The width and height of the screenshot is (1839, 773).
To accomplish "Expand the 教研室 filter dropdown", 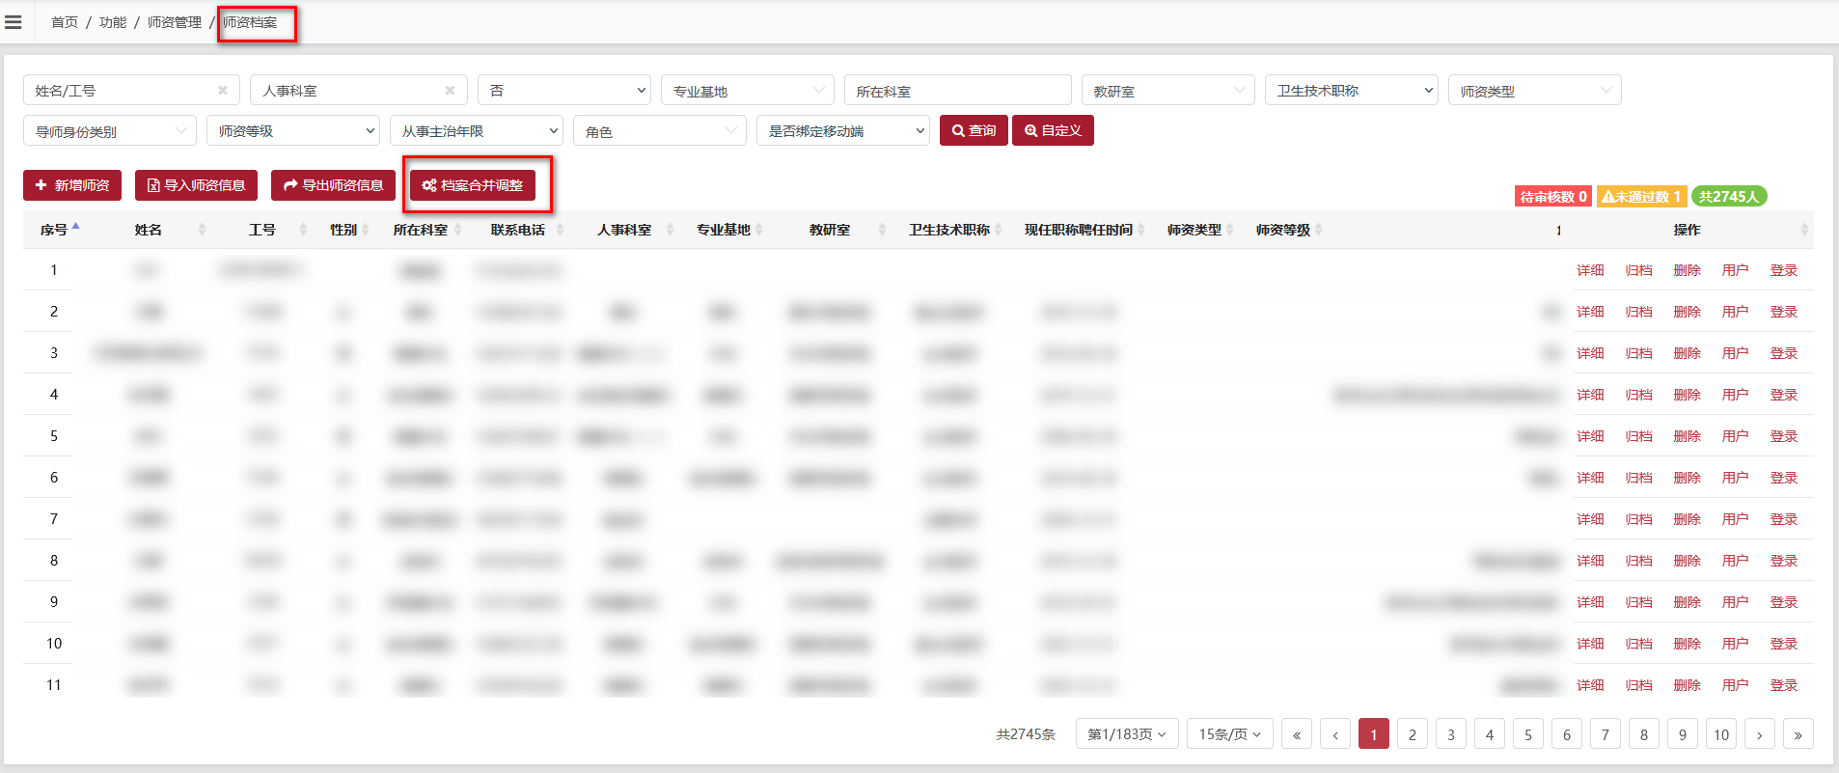I will (x=1168, y=91).
